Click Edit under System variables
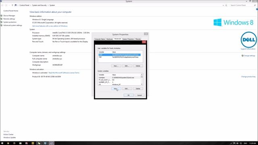Viewport: 258px width, 145px height. point(127,89)
